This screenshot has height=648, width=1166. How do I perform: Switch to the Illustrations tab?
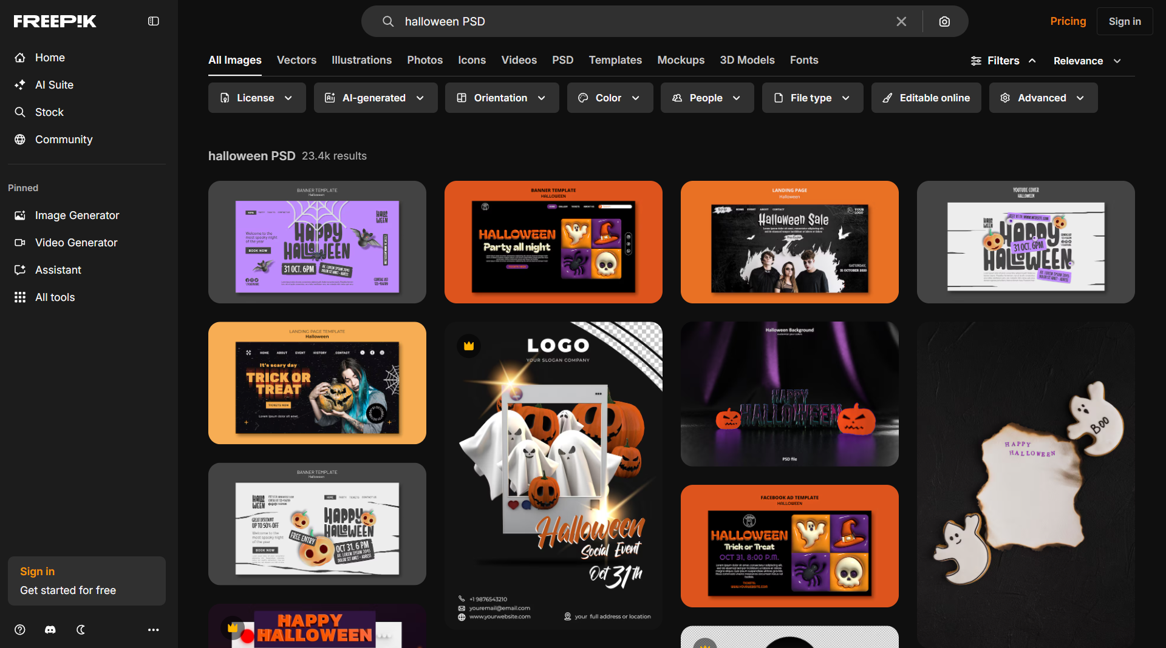click(x=361, y=60)
